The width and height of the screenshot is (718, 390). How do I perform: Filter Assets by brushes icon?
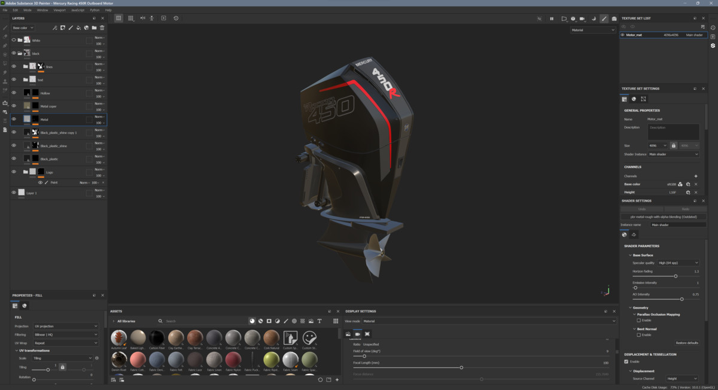286,321
